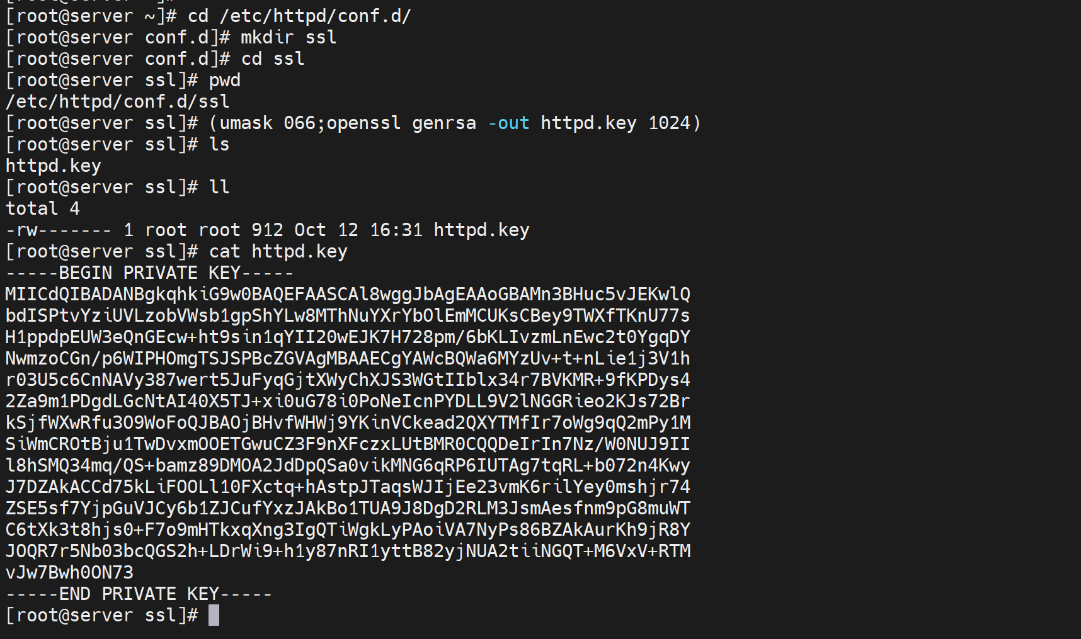Click the /etc/httpd/conf.d/ssl output path
This screenshot has height=639, width=1081.
[117, 101]
